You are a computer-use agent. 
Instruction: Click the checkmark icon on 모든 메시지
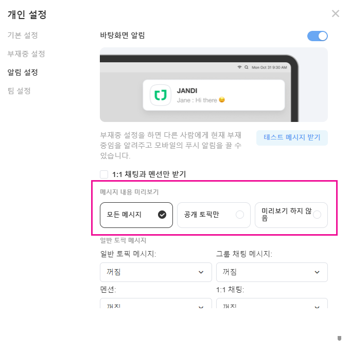[x=162, y=215]
